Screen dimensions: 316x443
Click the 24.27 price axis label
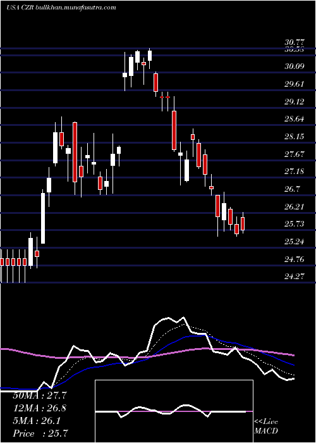pyautogui.click(x=295, y=277)
